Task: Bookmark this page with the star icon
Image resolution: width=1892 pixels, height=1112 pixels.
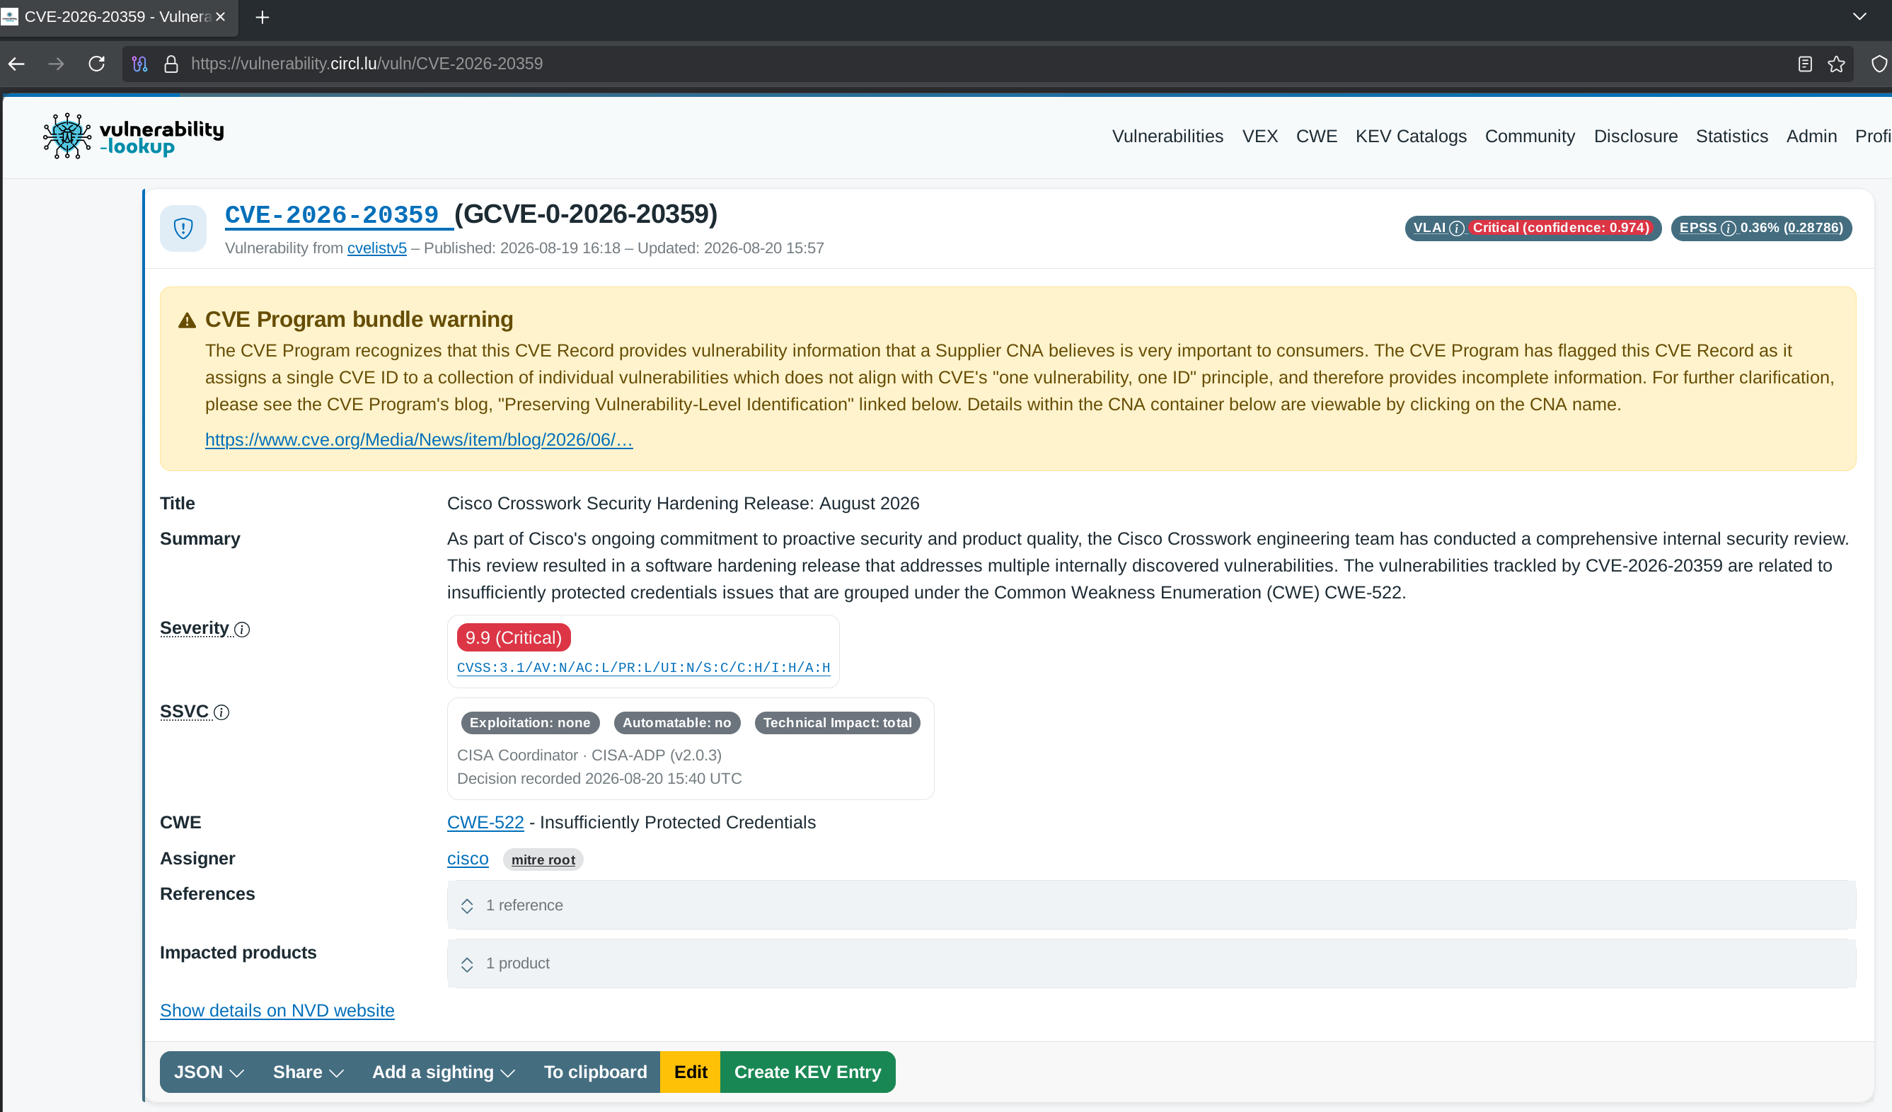Action: [x=1836, y=64]
